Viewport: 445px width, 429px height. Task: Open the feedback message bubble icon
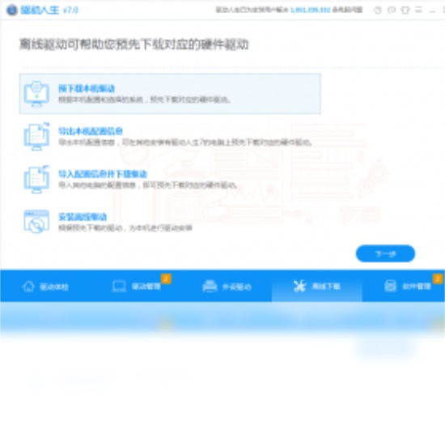click(392, 11)
